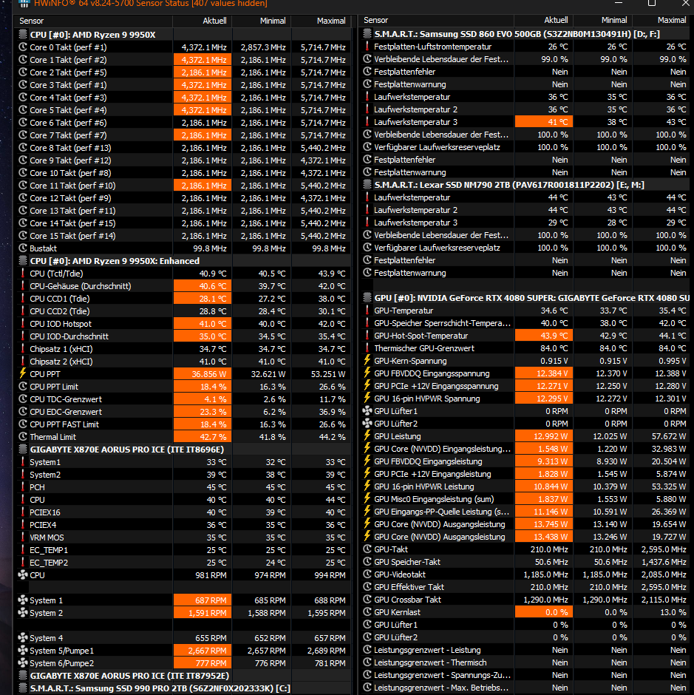
Task: Select GPU-Videotakt row
Action: pos(525,574)
